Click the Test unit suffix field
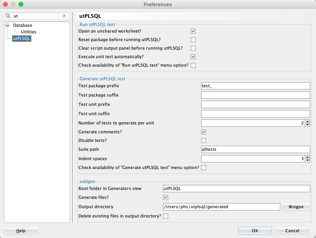The width and height of the screenshot is (316, 238). click(255, 114)
